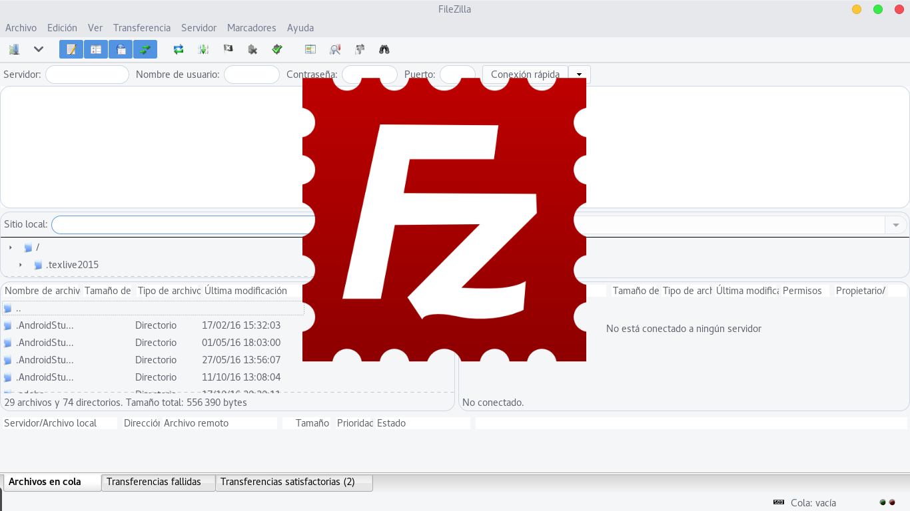Screen dimensions: 910x511
Task: Open the Marcadores menu
Action: [251, 28]
